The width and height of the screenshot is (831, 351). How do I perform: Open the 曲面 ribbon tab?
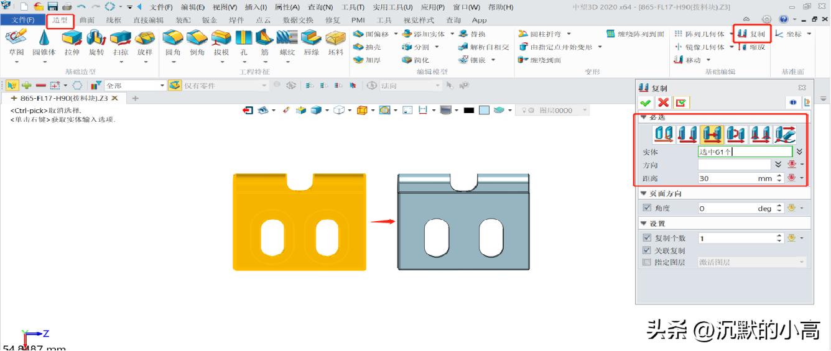86,20
